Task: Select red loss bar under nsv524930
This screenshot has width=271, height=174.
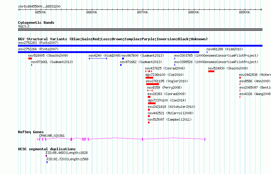Action: (211, 71)
